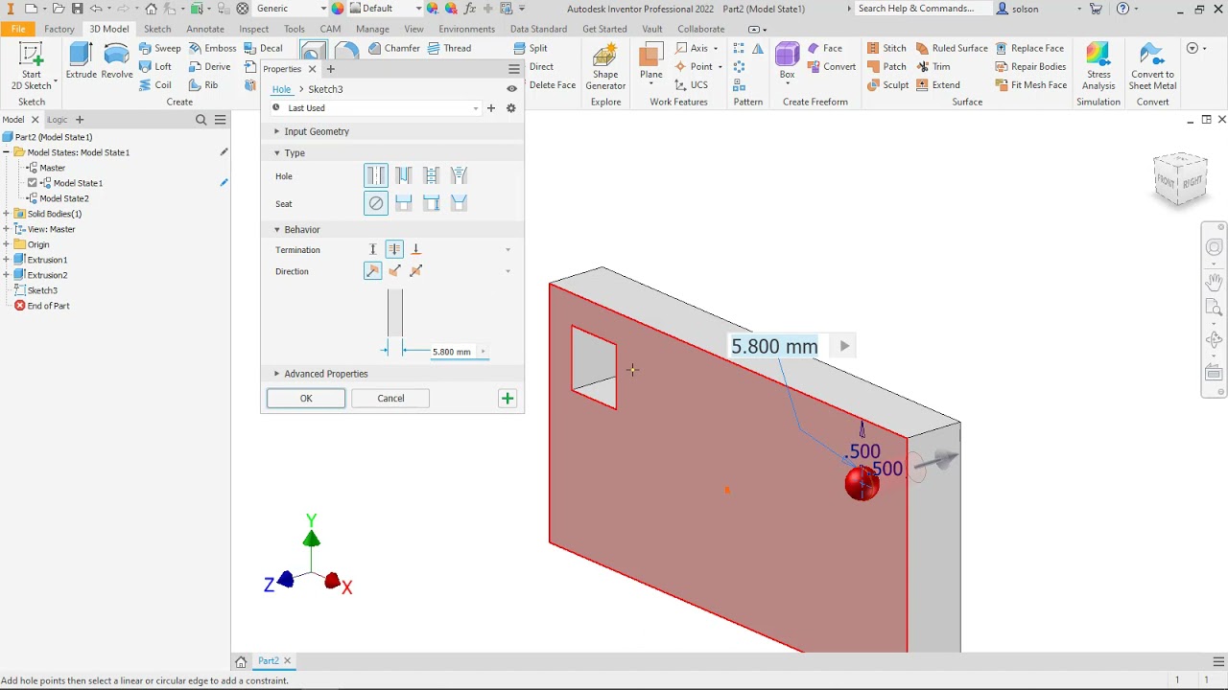Image resolution: width=1228 pixels, height=690 pixels.
Task: Open the File menu
Action: tap(18, 29)
